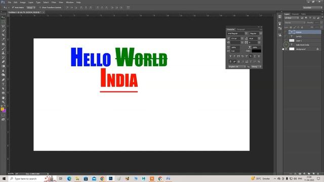Select the Rectangle shape tool
This screenshot has width=324, height=182.
(3, 93)
